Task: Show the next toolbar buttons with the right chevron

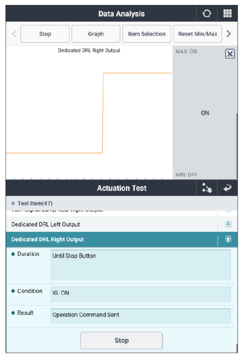Action: (x=228, y=34)
